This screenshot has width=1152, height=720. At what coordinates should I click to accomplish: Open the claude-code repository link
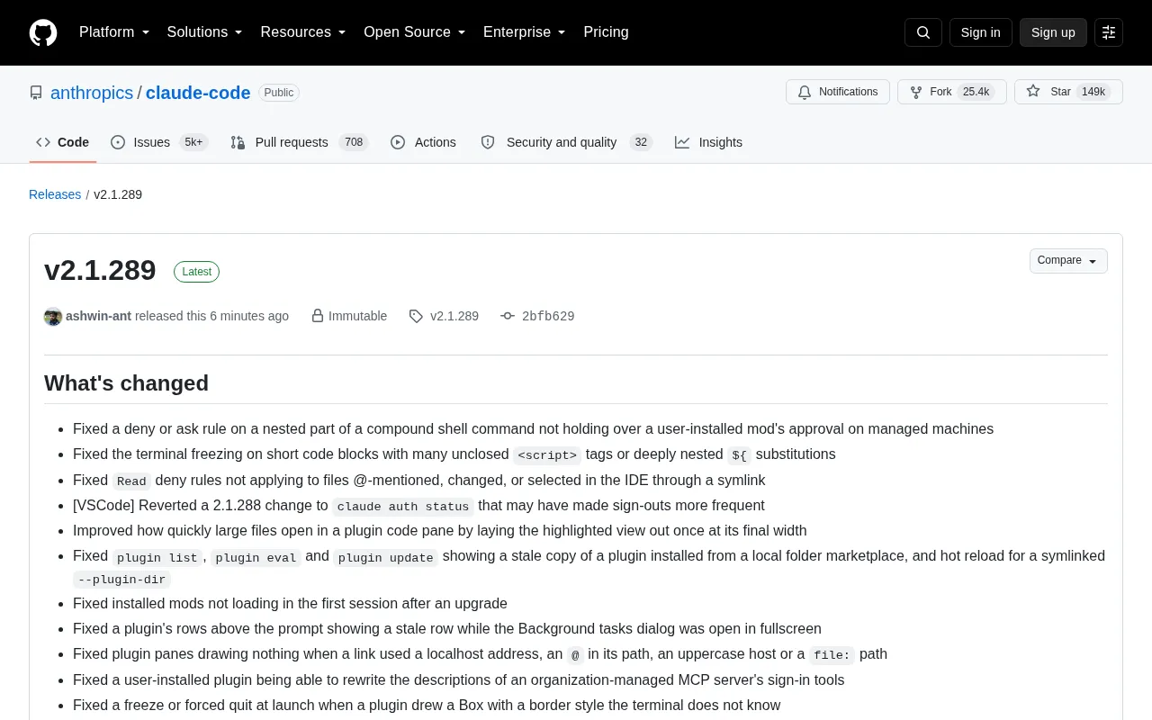pyautogui.click(x=198, y=93)
